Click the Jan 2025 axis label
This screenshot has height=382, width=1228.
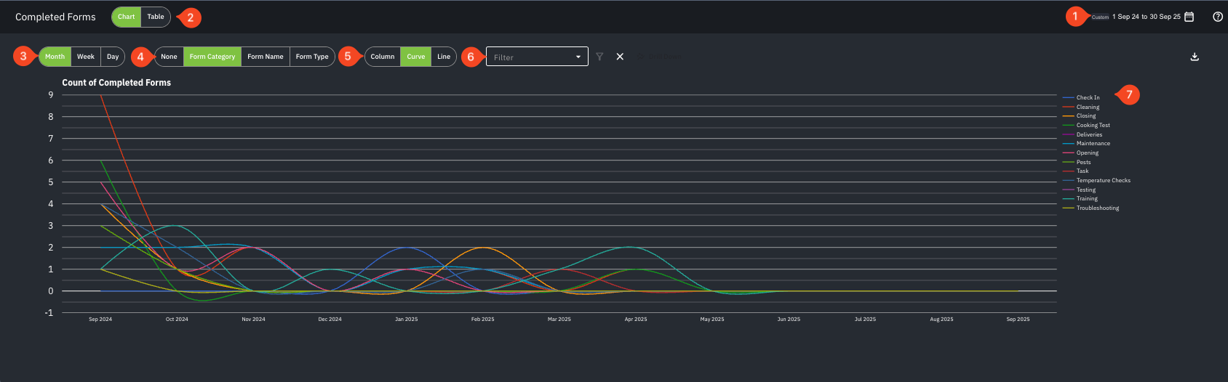tap(406, 319)
